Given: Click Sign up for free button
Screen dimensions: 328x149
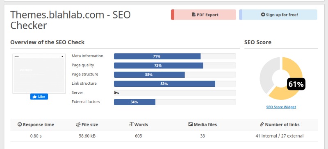Looking at the screenshot, I should click(x=278, y=15).
